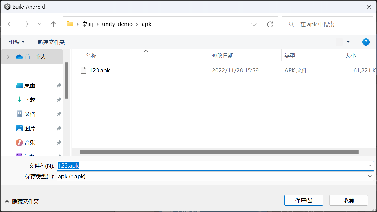This screenshot has width=377, height=212.
Task: Create folder with 新建文件夹
Action: click(51, 42)
